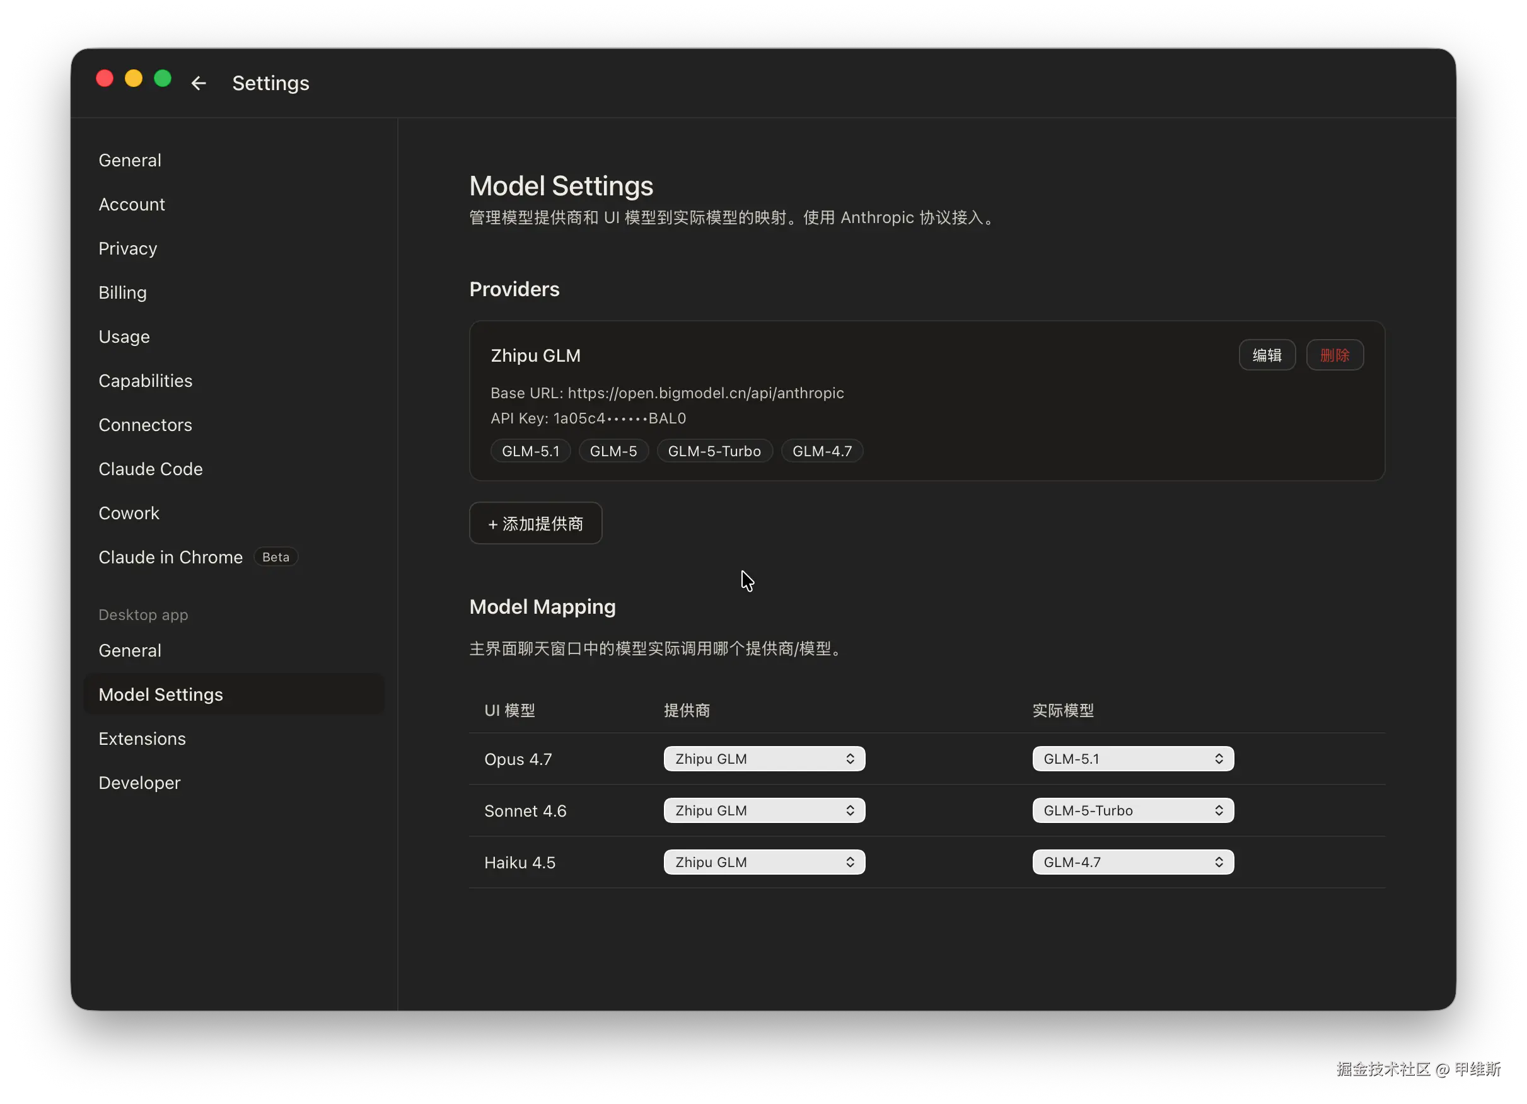This screenshot has height=1104, width=1527.
Task: Select Connectors in the sidebar
Action: point(146,425)
